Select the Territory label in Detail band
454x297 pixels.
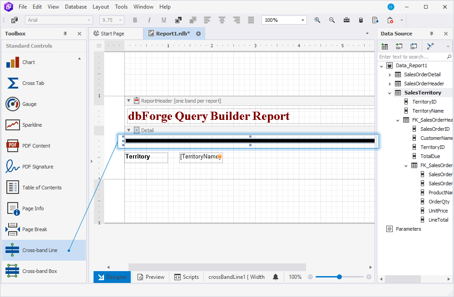click(x=146, y=157)
